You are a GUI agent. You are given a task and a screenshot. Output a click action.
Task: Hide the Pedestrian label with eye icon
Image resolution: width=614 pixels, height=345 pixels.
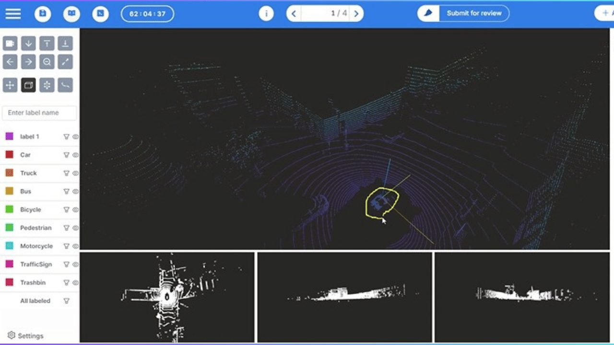click(75, 228)
